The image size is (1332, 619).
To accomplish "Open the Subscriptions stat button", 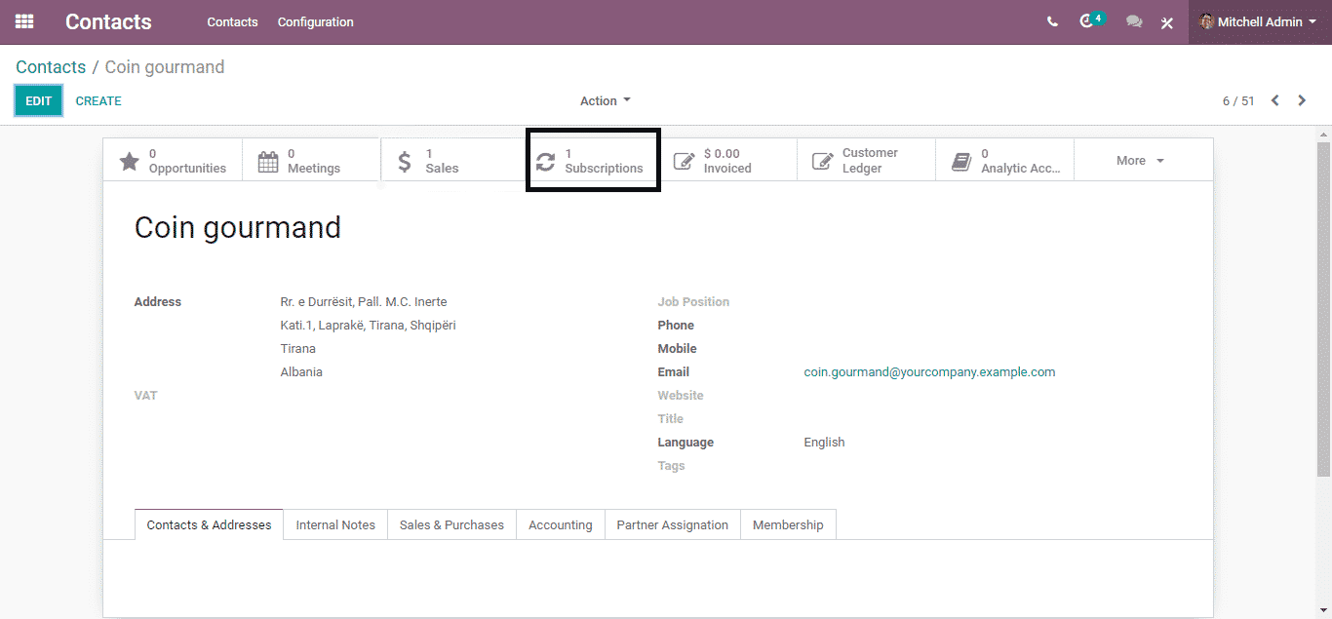I will point(593,161).
